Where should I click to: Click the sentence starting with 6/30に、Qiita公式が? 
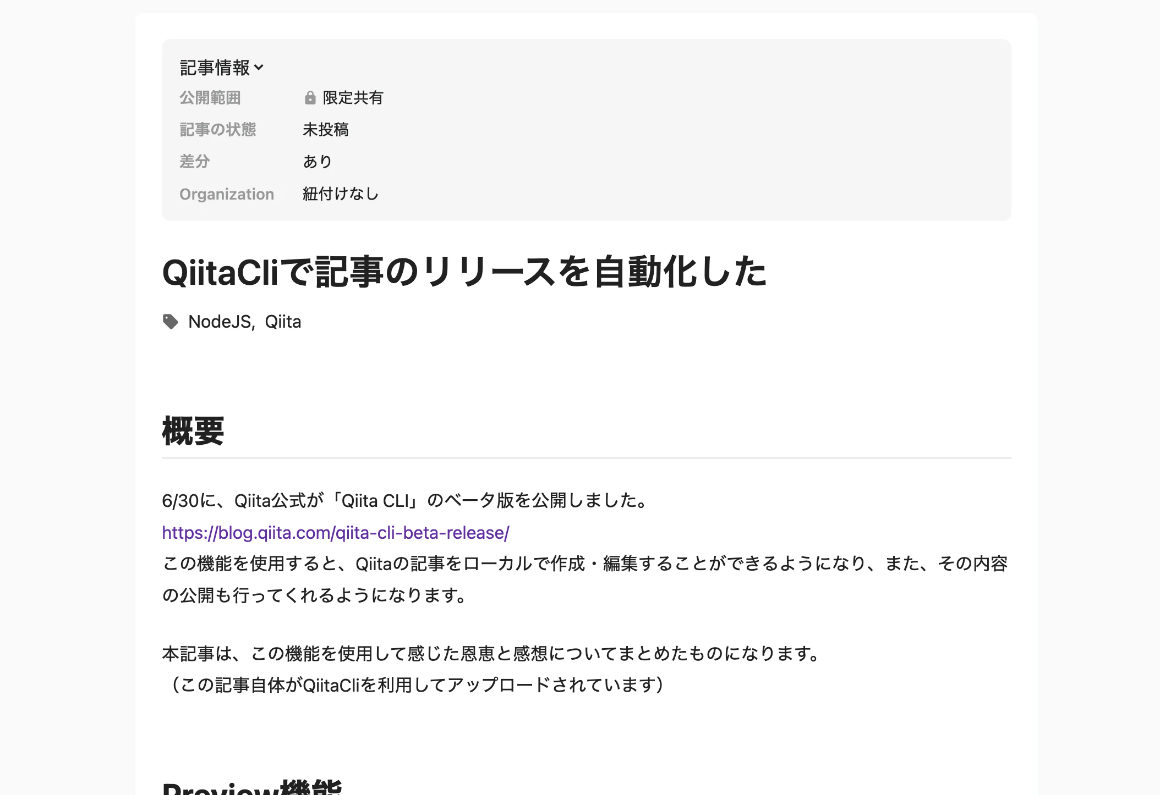point(406,500)
